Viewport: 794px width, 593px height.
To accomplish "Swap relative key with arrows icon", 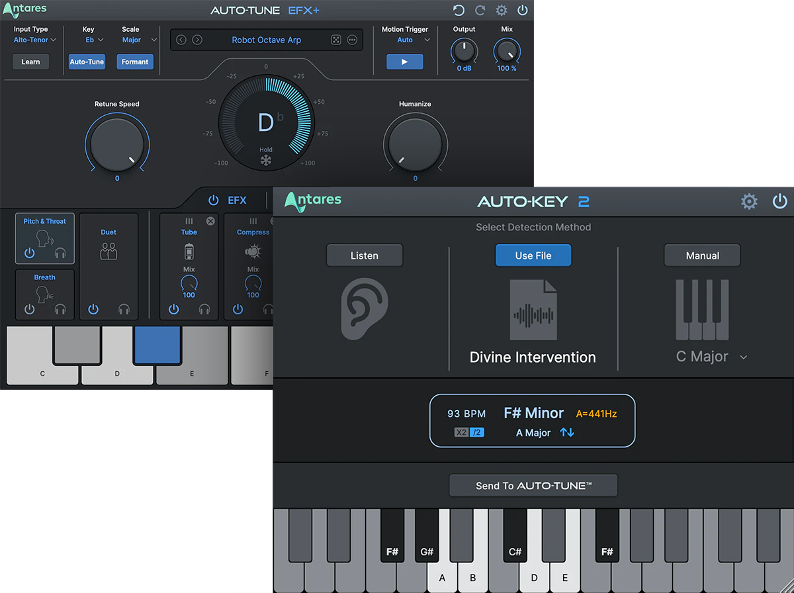I will point(567,432).
